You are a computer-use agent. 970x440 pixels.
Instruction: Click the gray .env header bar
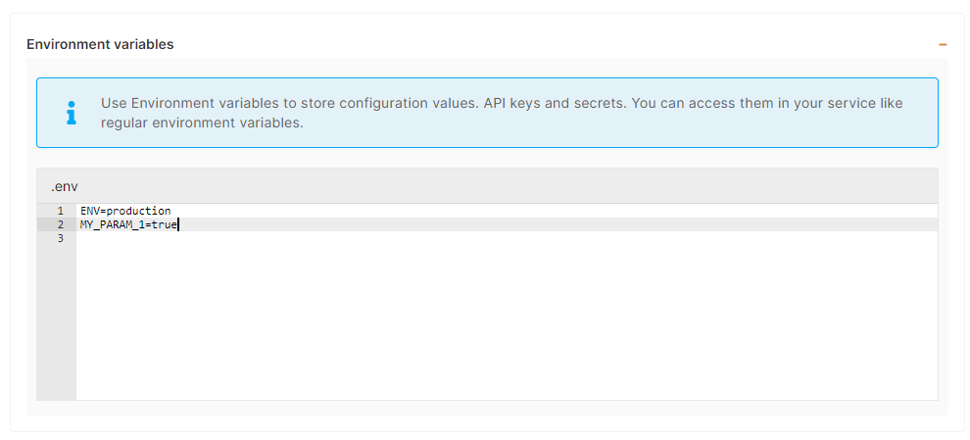click(x=490, y=185)
